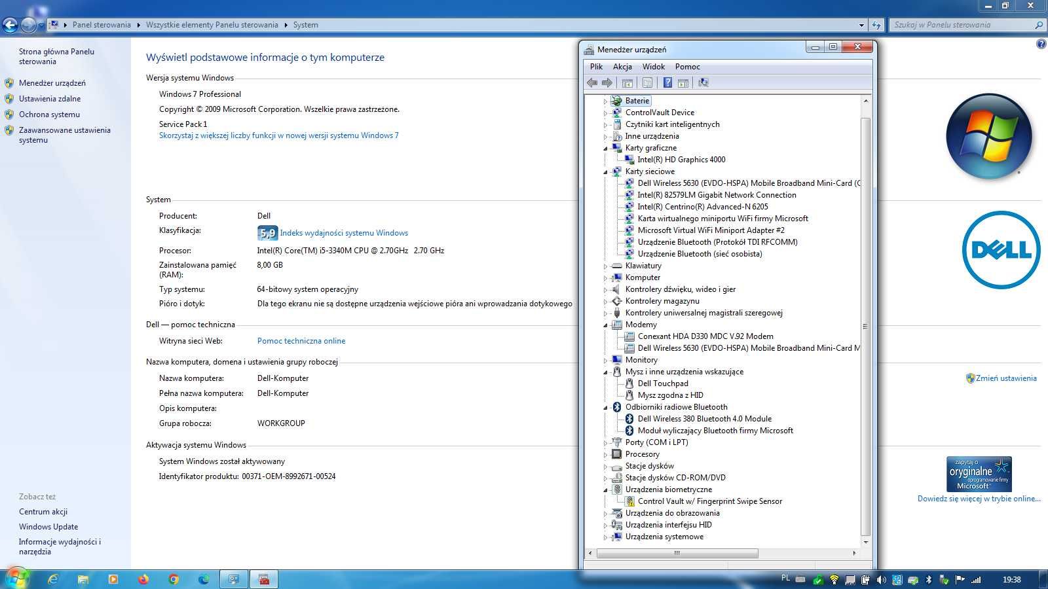The width and height of the screenshot is (1048, 589).
Task: Click Panel sterowania breadcrumb in address bar
Action: [x=102, y=25]
